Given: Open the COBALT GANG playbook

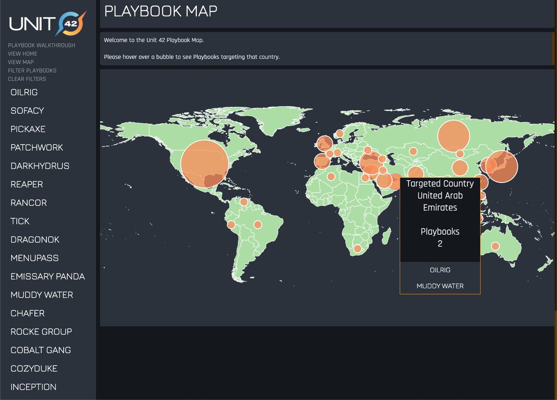Looking at the screenshot, I should 41,350.
